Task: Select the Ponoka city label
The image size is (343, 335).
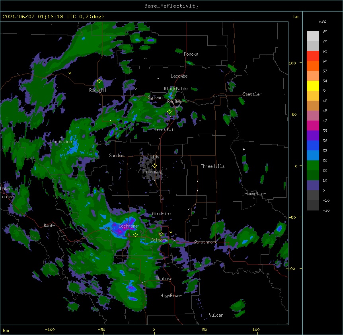Action: pos(191,54)
